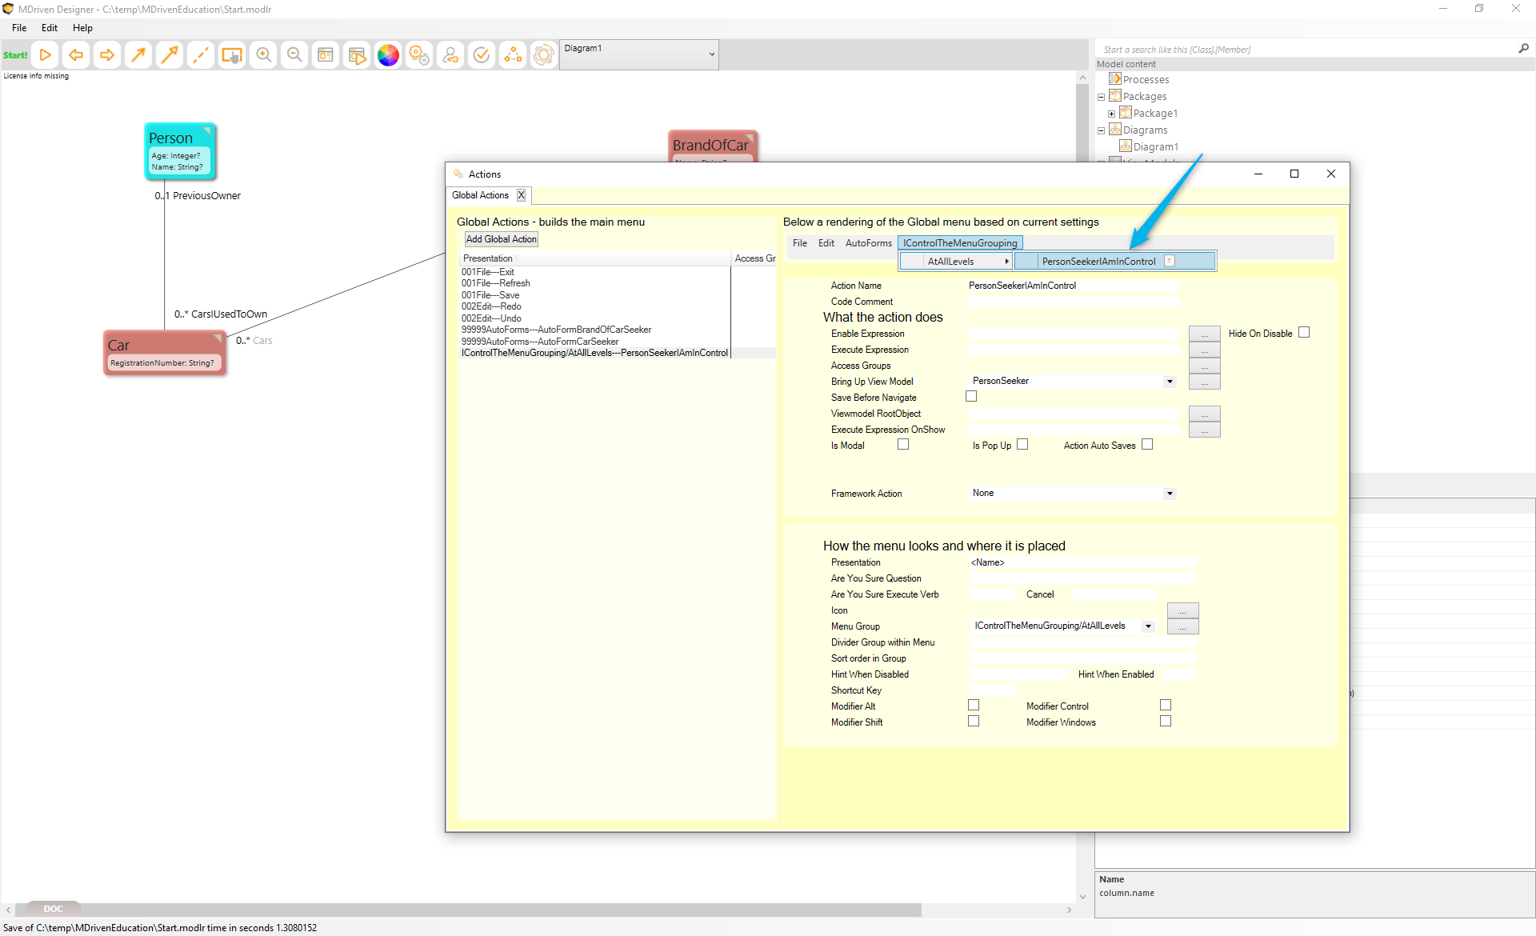Click the zoom in magnifier icon
This screenshot has height=936, width=1536.
(x=263, y=55)
